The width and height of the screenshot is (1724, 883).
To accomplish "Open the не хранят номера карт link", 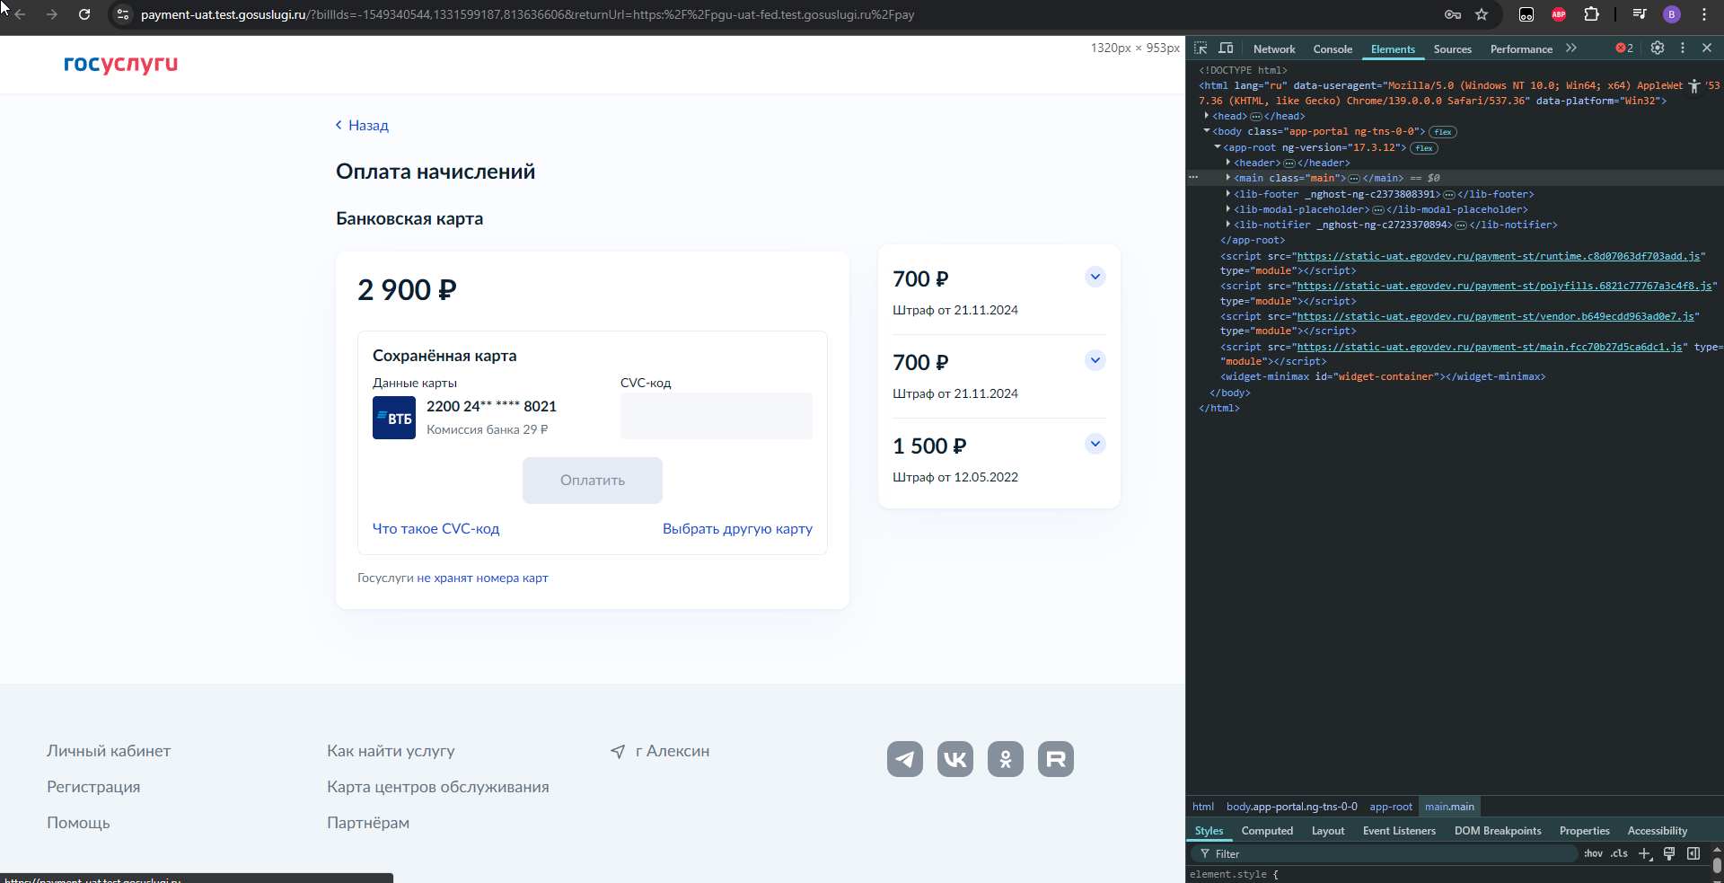I will coord(482,578).
